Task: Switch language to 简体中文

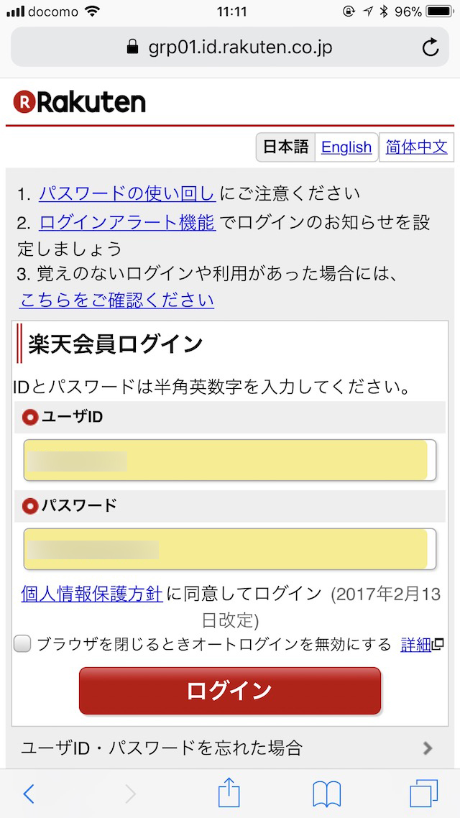Action: pos(416,147)
